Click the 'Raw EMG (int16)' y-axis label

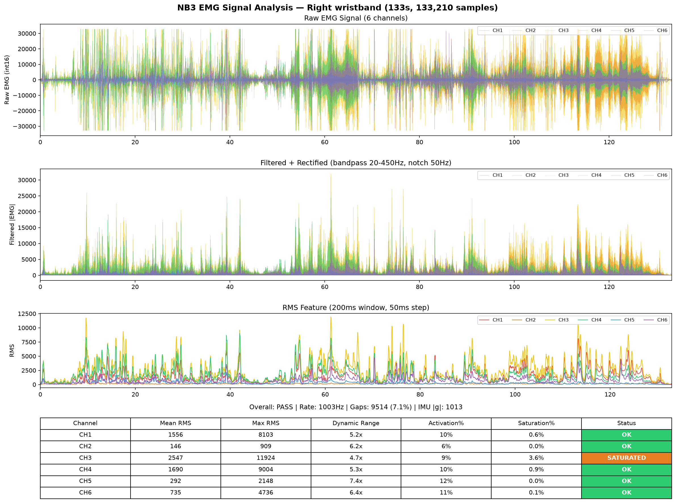tap(7, 80)
